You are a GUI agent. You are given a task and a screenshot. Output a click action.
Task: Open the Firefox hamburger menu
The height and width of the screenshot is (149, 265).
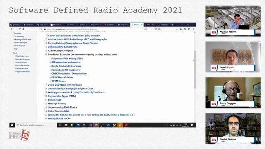pos(193,29)
